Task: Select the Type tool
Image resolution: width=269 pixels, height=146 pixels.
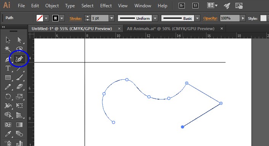Action: point(8,68)
